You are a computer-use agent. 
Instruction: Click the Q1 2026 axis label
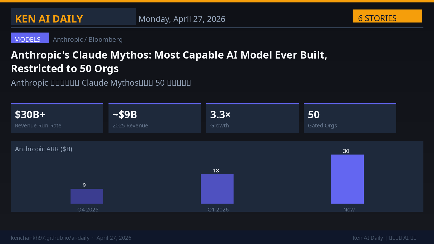pyautogui.click(x=218, y=210)
